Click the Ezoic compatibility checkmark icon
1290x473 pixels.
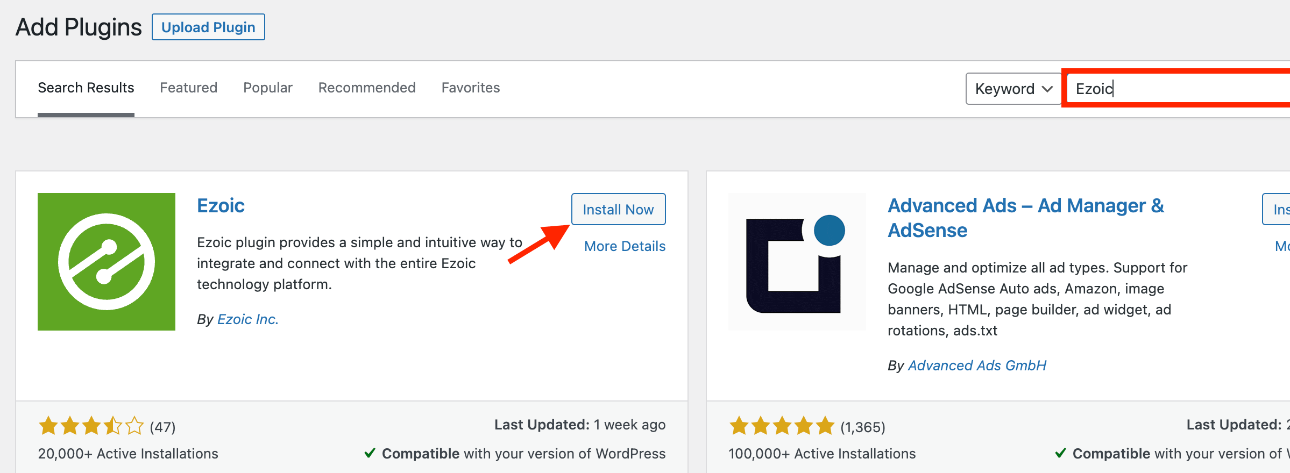[370, 453]
